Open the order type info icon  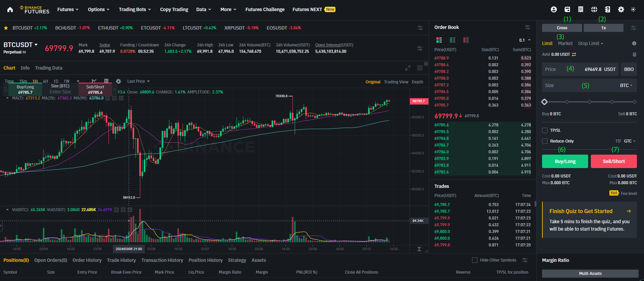click(634, 43)
